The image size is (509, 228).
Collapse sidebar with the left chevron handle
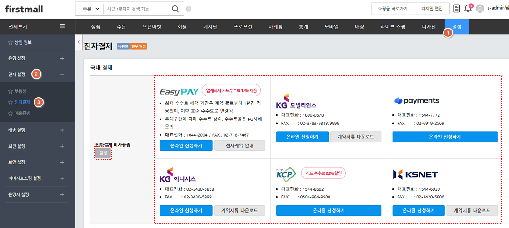(79, 42)
